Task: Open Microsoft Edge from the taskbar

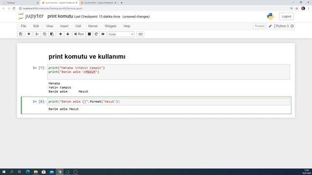Action: (28, 172)
